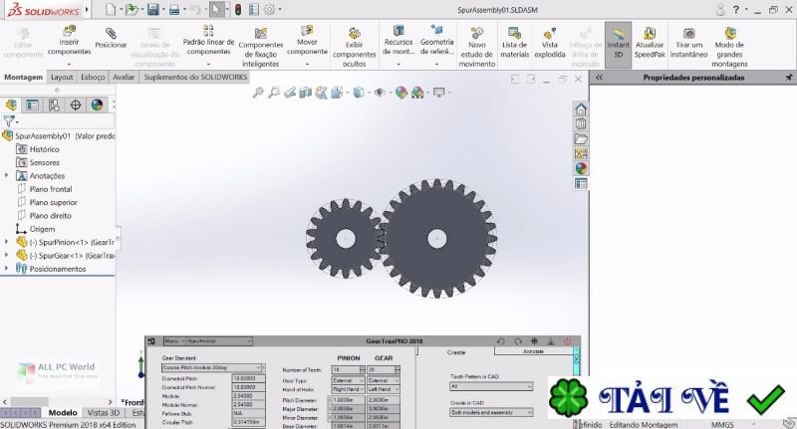The image size is (797, 429).
Task: Click MMGS units in status bar
Action: click(721, 424)
